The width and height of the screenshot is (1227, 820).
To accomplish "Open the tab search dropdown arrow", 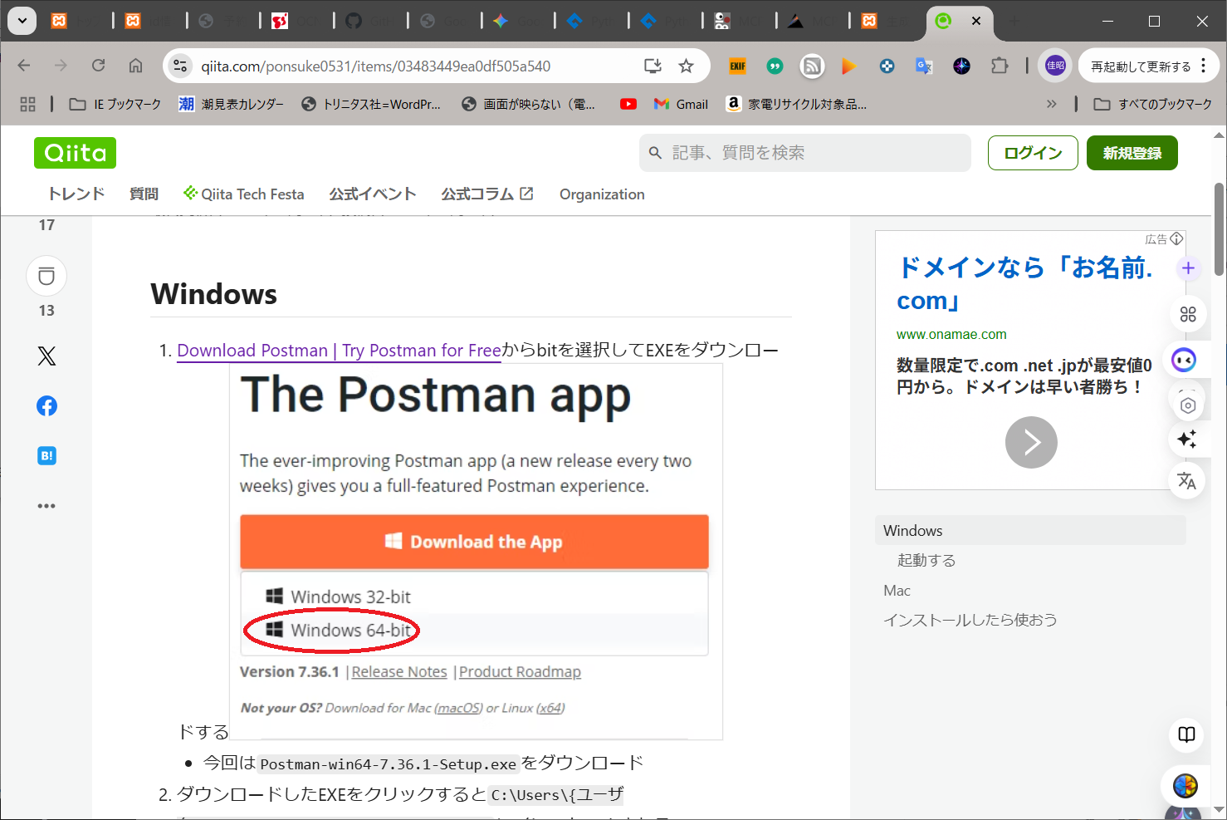I will [22, 21].
